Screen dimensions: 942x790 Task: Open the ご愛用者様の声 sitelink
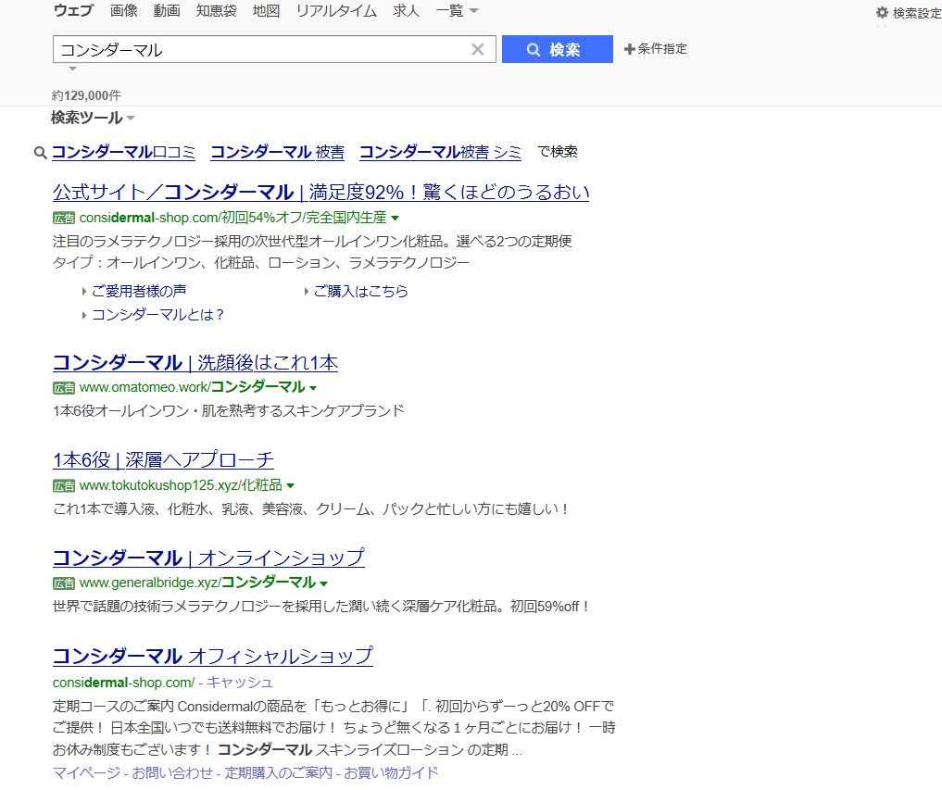pyautogui.click(x=138, y=291)
